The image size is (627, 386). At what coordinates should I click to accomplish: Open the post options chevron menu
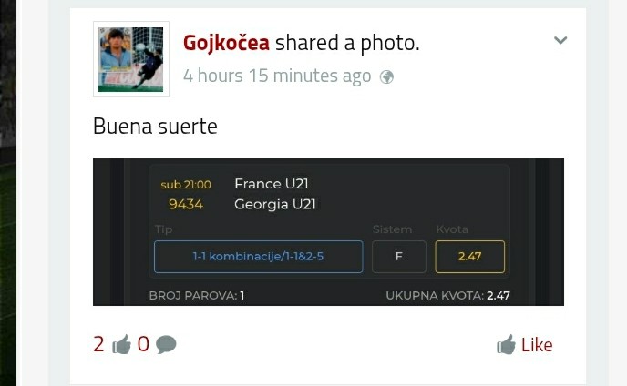(560, 40)
